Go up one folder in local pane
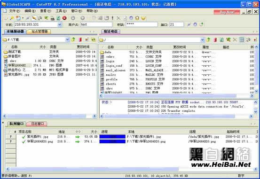260x179 pixels. tap(73, 39)
